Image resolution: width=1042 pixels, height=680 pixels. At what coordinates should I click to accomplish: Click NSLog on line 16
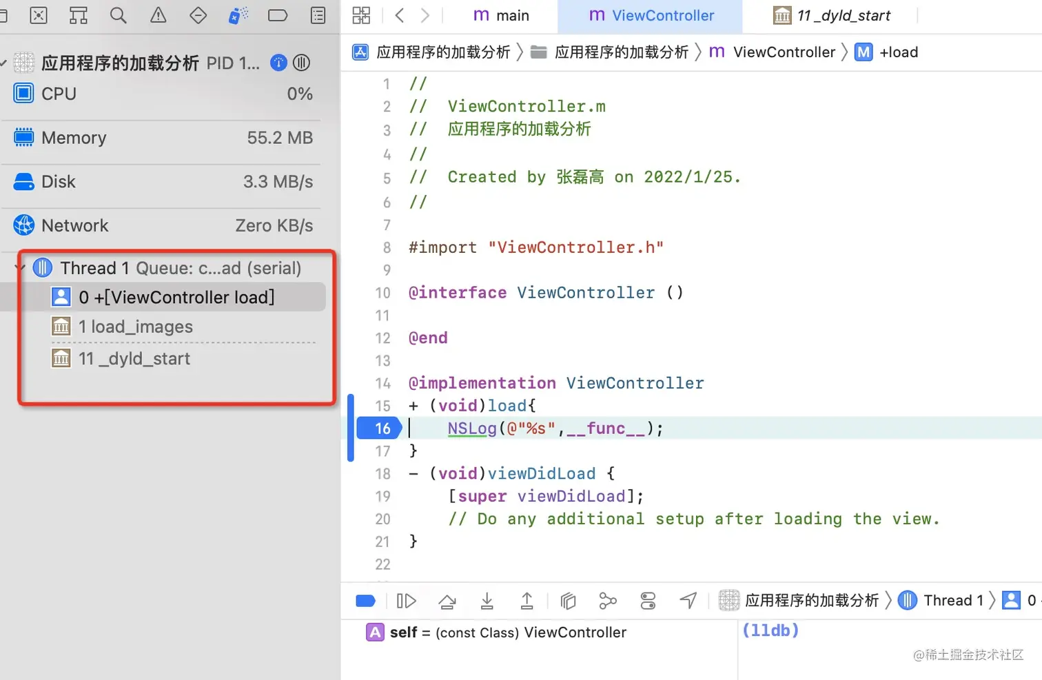(472, 429)
